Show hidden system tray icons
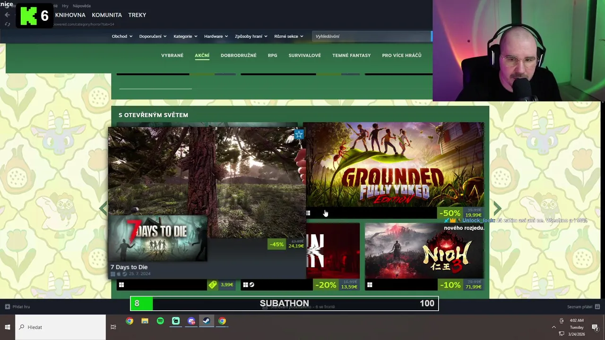The width and height of the screenshot is (605, 340). tap(554, 327)
